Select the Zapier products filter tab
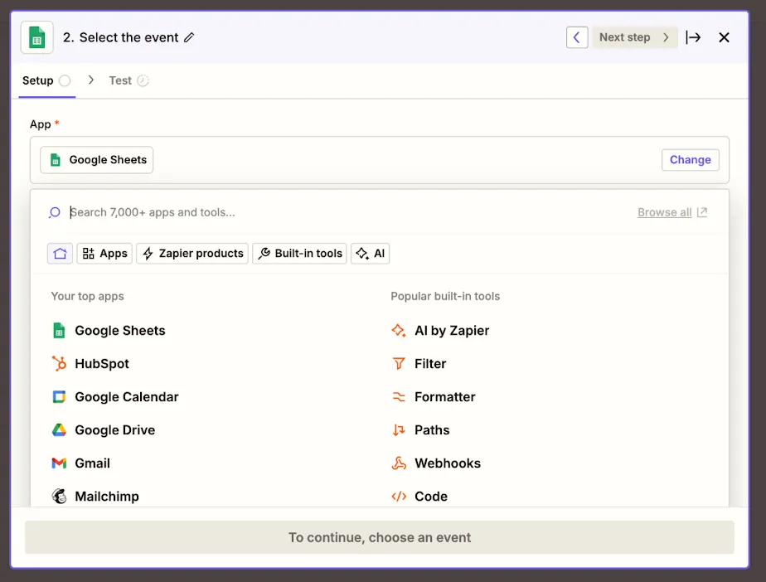Viewport: 766px width, 582px height. (x=192, y=254)
